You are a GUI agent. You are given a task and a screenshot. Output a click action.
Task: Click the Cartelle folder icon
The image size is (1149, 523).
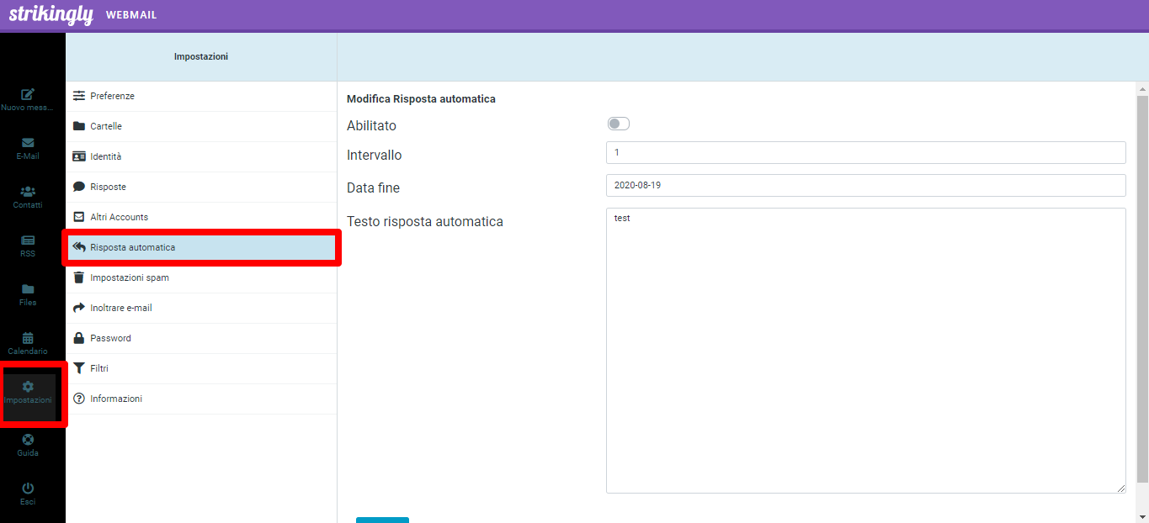79,126
